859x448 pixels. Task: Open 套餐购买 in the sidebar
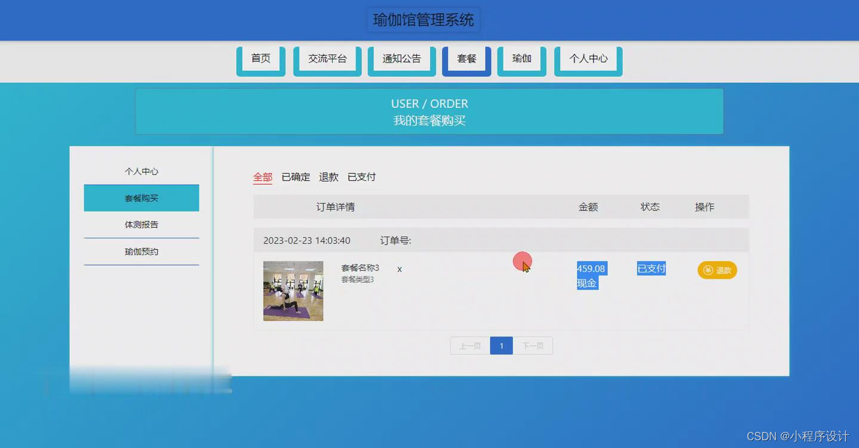[141, 198]
